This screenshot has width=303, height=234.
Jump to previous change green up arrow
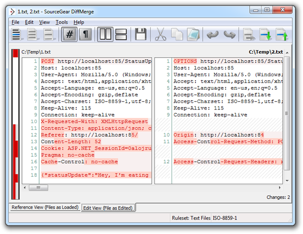pos(282,34)
